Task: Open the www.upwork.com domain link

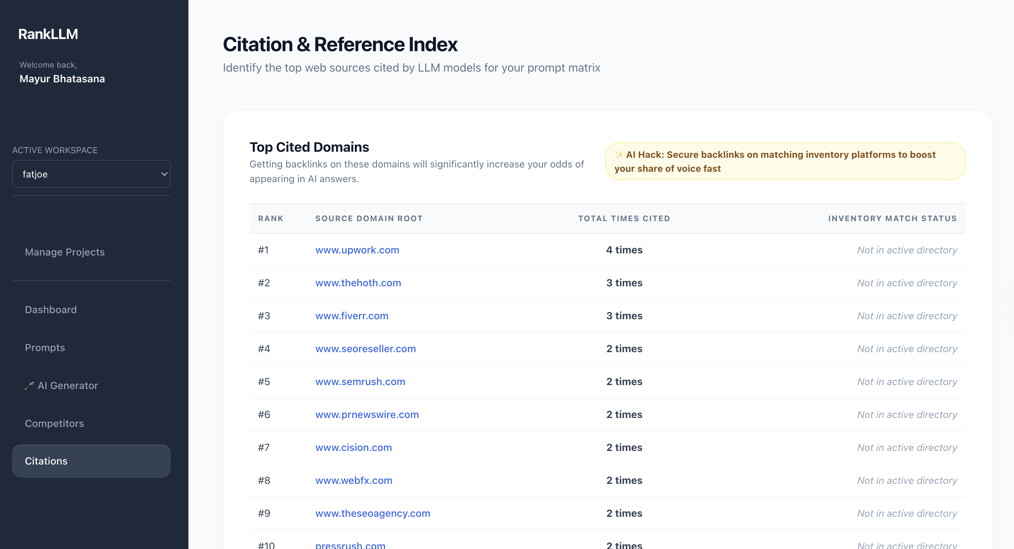Action: point(357,250)
